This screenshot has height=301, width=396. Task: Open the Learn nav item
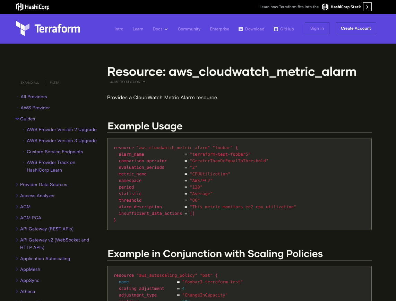(138, 29)
